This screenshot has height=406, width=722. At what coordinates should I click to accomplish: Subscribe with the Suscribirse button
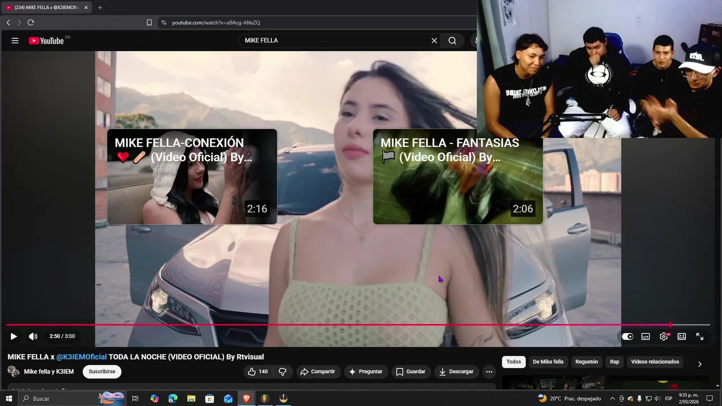pos(102,372)
